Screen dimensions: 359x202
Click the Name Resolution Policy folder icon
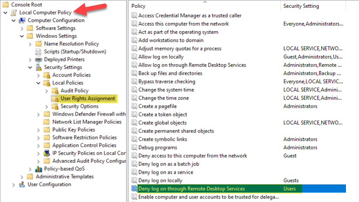pyautogui.click(x=38, y=44)
